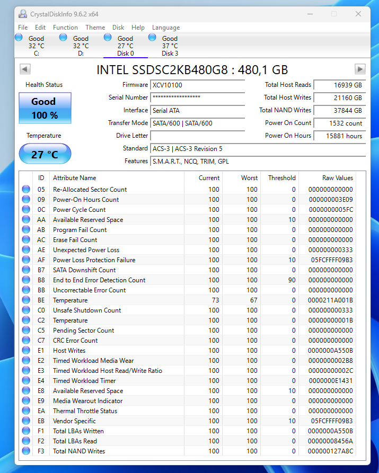Click status icon of Power Loss Protection Failure row
Image resolution: width=379 pixels, height=473 pixels.
(26, 260)
